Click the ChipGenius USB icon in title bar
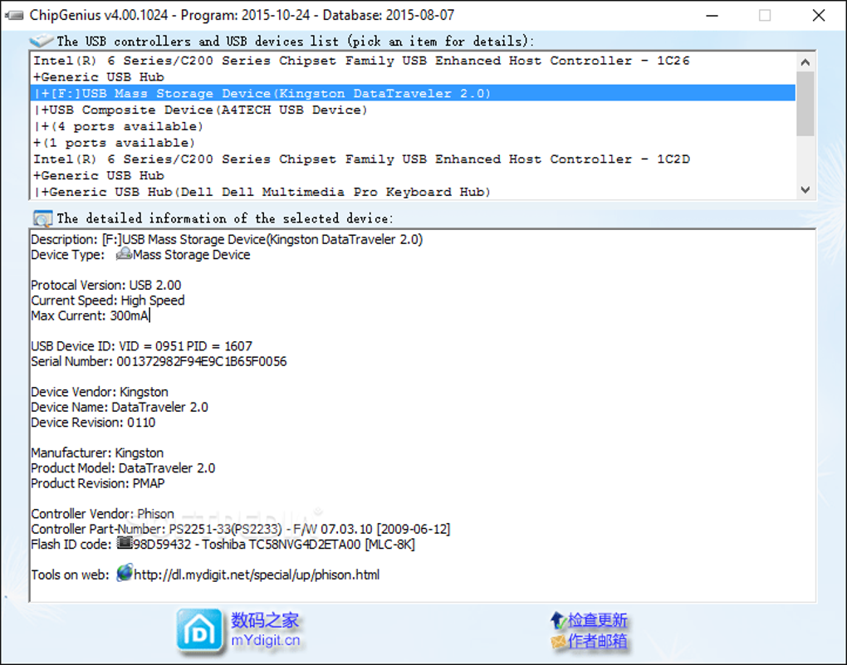The width and height of the screenshot is (847, 665). pyautogui.click(x=14, y=15)
